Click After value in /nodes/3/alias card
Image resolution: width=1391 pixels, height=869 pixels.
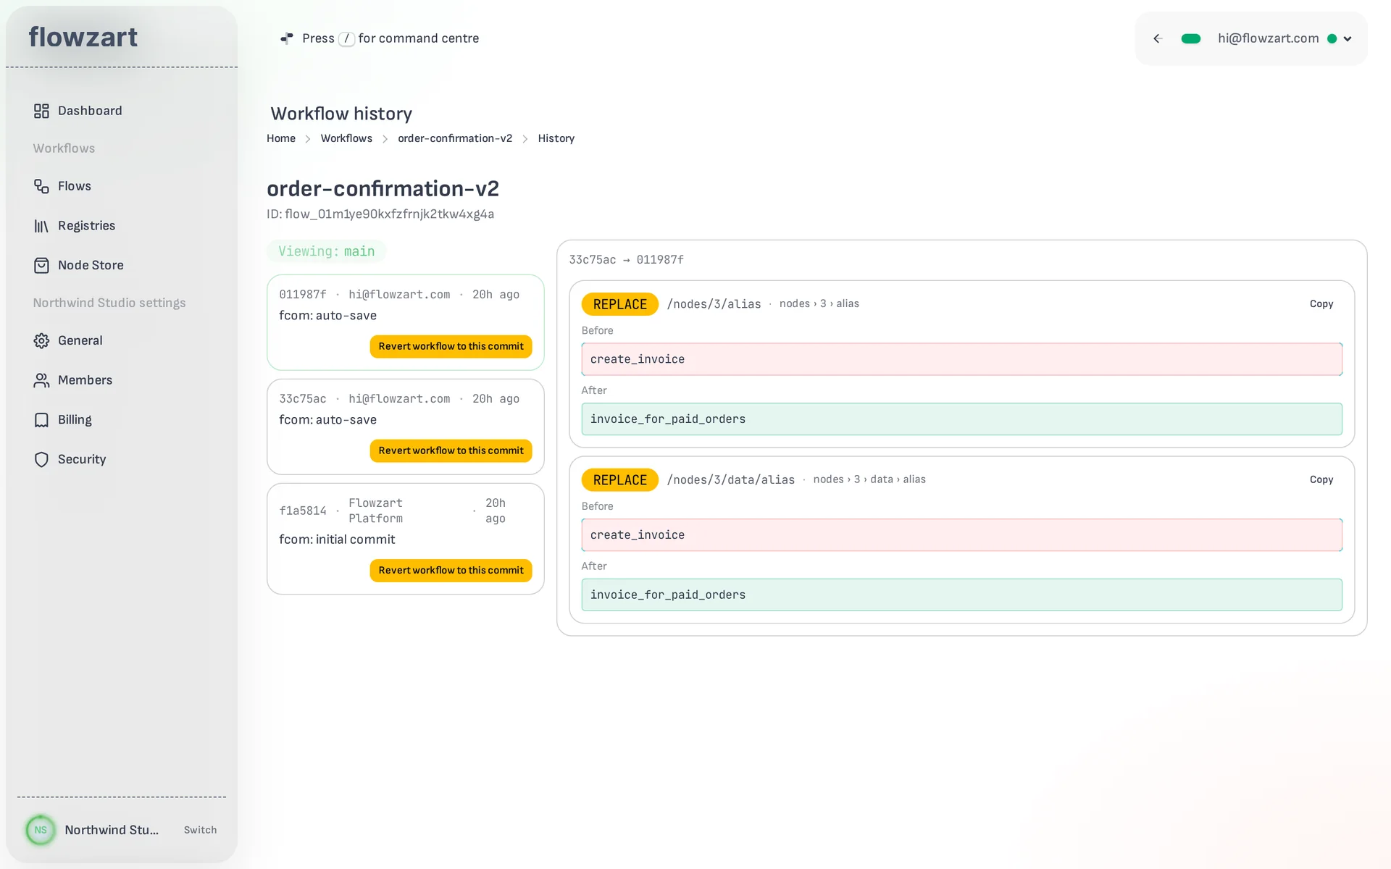pyautogui.click(x=961, y=419)
